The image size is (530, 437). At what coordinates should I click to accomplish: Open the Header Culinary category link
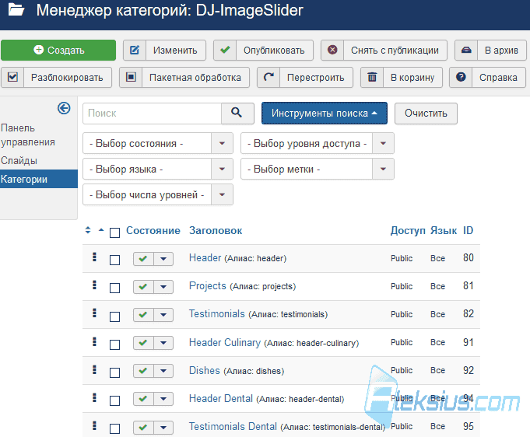(225, 342)
